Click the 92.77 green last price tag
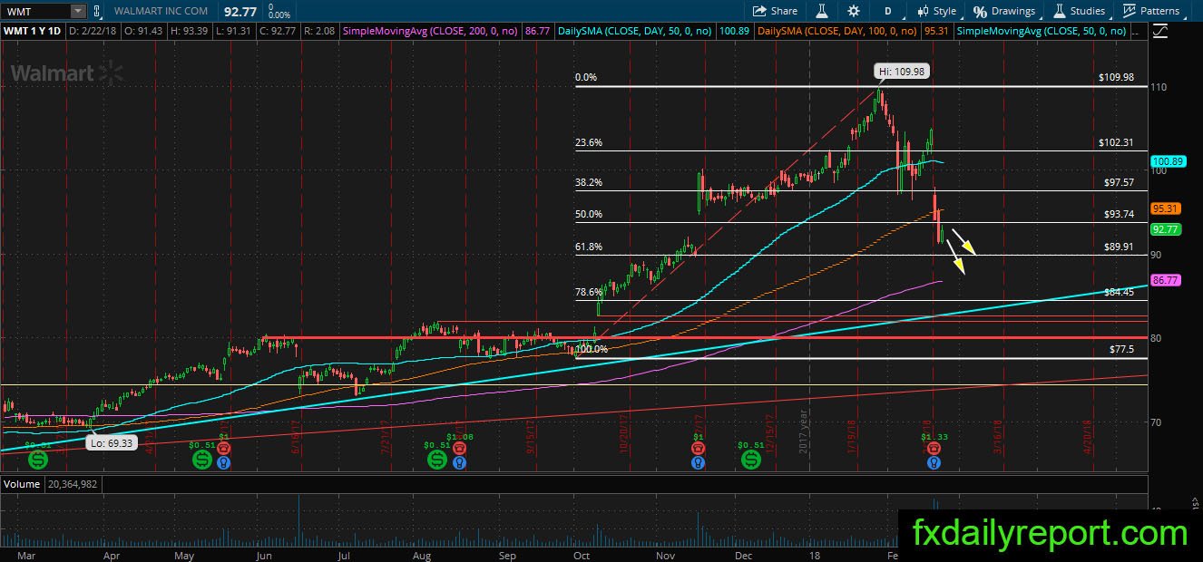 click(1164, 230)
